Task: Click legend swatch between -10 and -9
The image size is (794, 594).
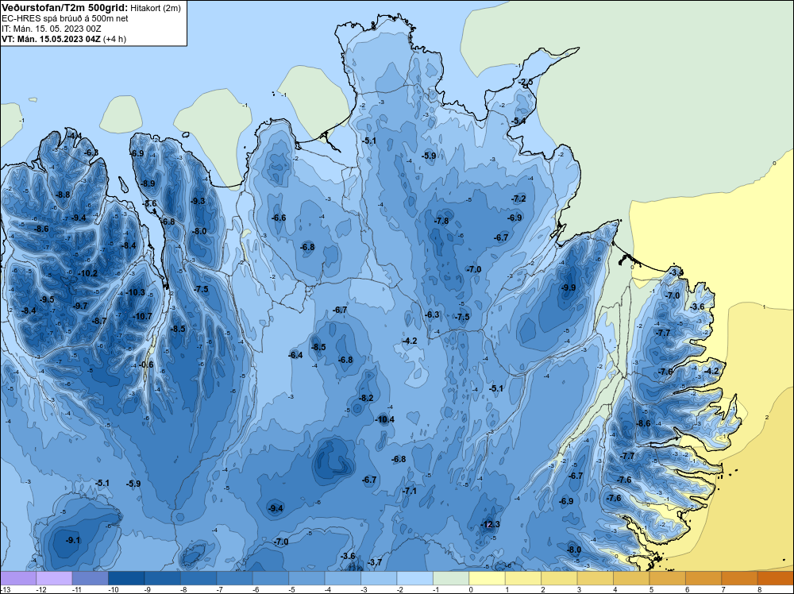Action: tap(126, 578)
